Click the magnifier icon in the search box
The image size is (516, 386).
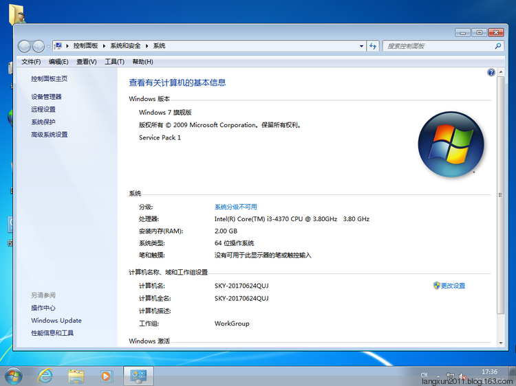(x=498, y=46)
